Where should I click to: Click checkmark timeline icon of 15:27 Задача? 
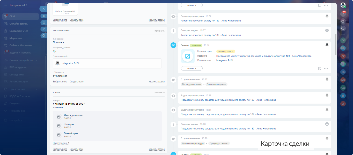173,45
